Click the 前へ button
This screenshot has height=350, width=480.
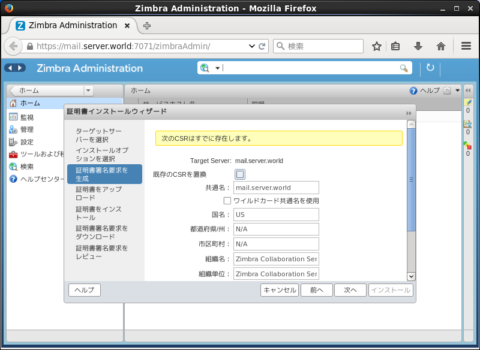(x=317, y=290)
